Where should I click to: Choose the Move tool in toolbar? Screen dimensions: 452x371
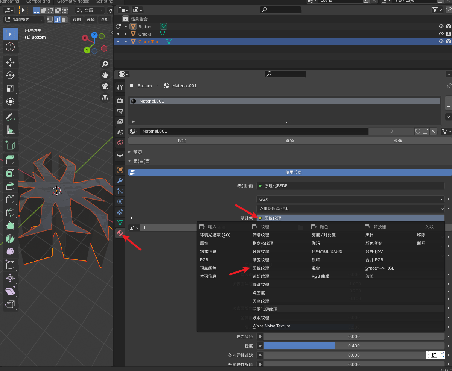click(10, 62)
